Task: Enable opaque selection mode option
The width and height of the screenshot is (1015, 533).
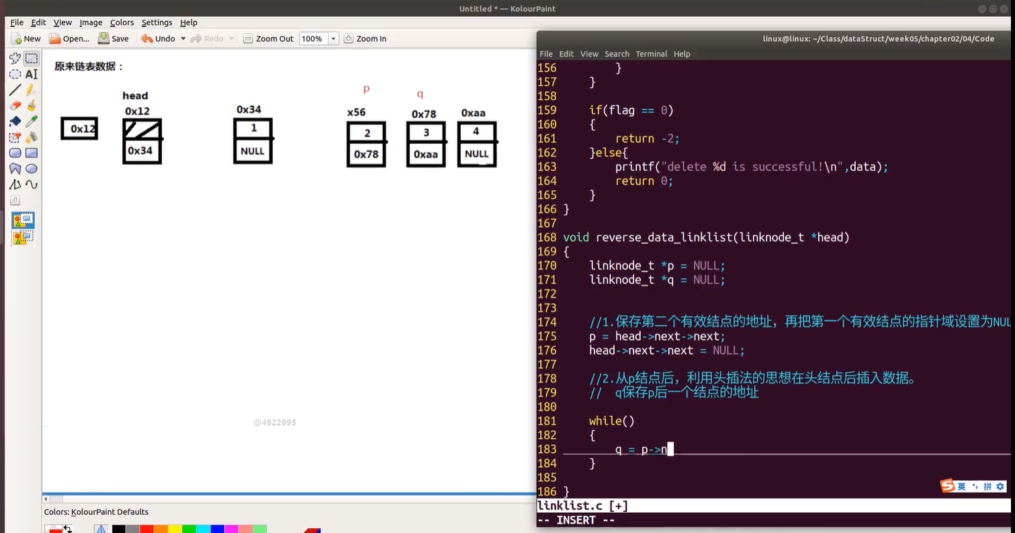Action: coord(23,220)
